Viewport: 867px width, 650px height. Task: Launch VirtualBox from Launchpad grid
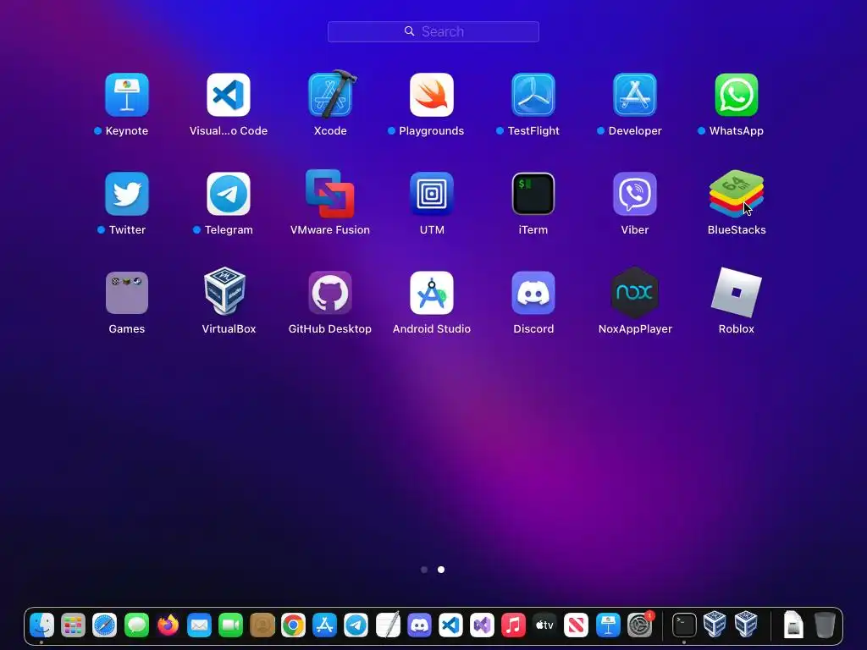pos(224,291)
